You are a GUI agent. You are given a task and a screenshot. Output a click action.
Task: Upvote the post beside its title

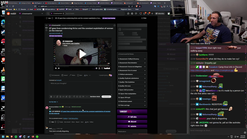pos(46,25)
